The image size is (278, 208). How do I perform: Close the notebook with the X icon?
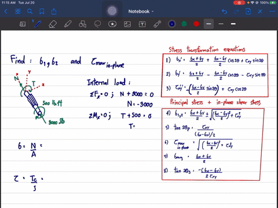pos(260,12)
